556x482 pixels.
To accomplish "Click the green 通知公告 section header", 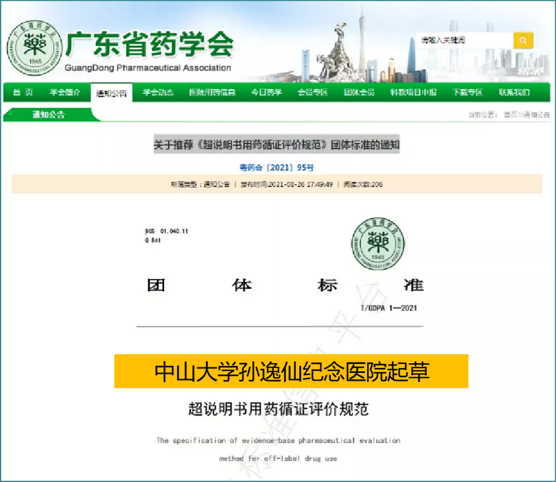I will tap(49, 115).
